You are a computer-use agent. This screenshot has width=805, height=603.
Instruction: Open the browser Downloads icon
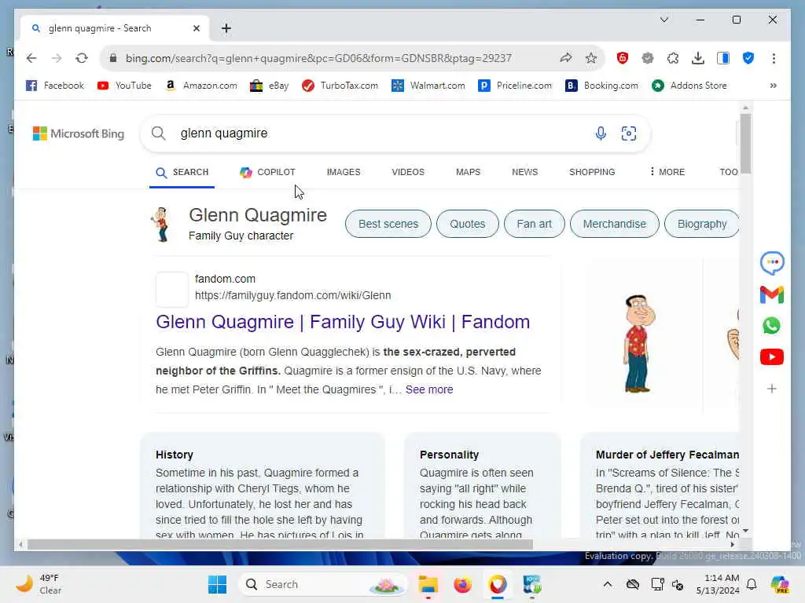tap(698, 58)
